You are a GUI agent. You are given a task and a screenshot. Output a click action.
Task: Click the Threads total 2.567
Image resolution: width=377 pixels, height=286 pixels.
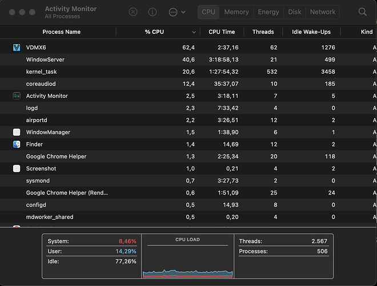[319, 241]
